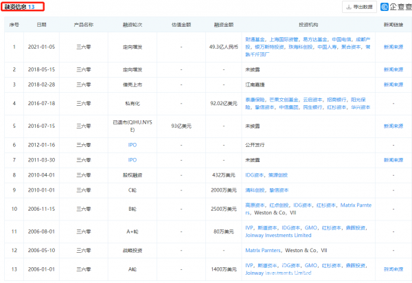Open investor link 聚合资本
Viewport: 412px width, 283px height.
351,47
